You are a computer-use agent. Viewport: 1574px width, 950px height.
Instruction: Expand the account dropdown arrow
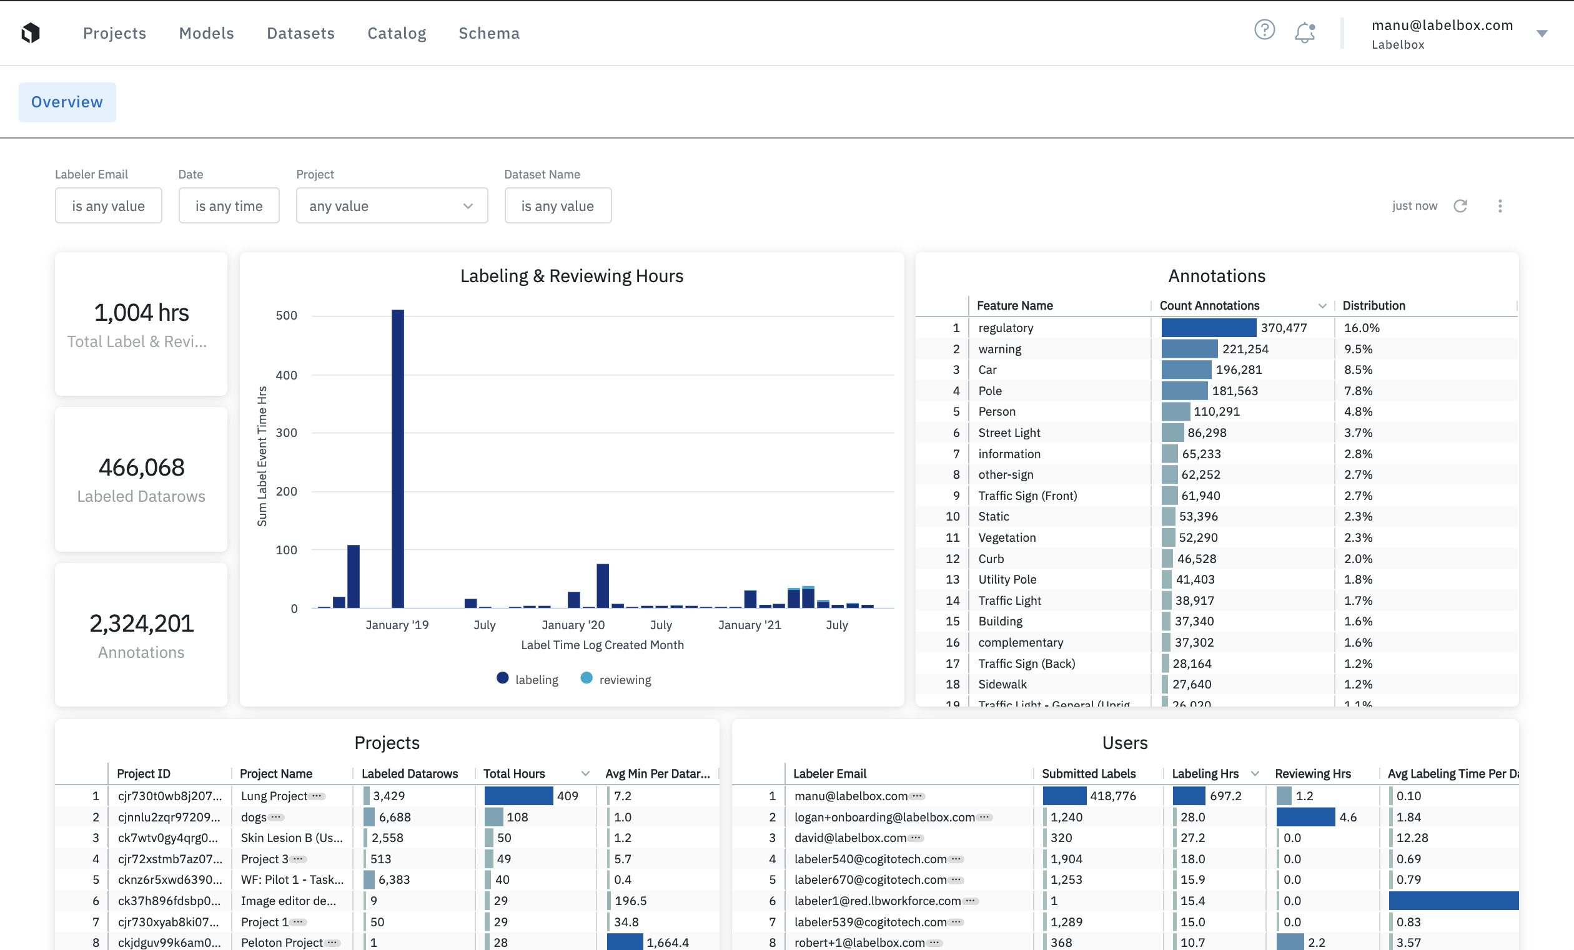[x=1542, y=33]
